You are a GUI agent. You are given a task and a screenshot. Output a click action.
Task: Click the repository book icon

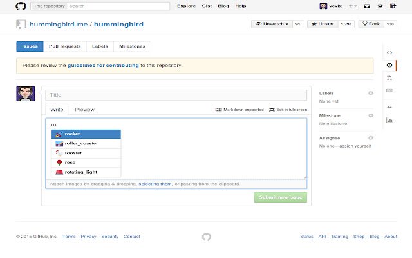pyautogui.click(x=21, y=25)
